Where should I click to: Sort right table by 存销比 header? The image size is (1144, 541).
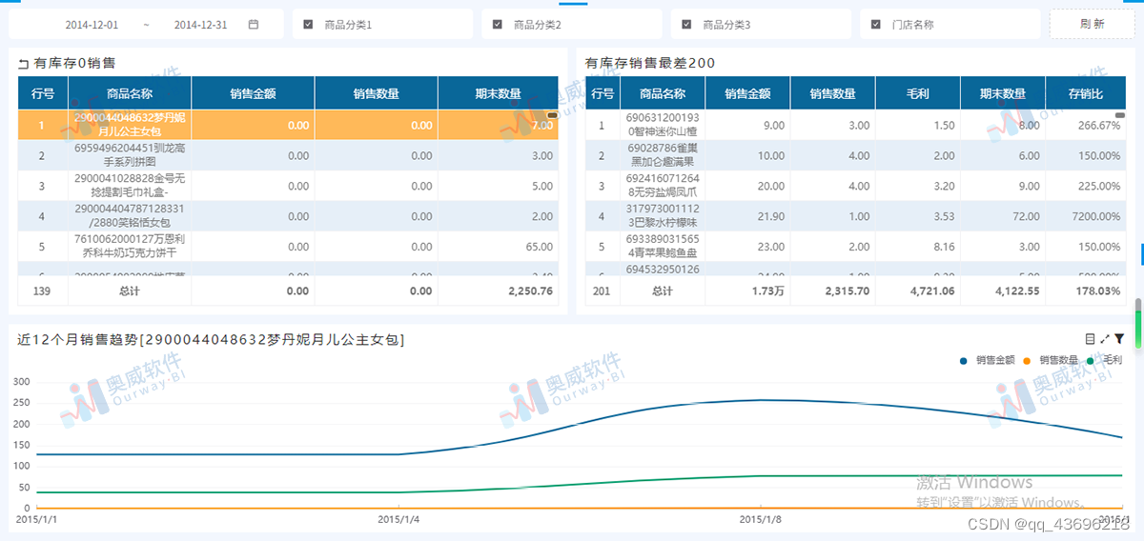(1086, 93)
